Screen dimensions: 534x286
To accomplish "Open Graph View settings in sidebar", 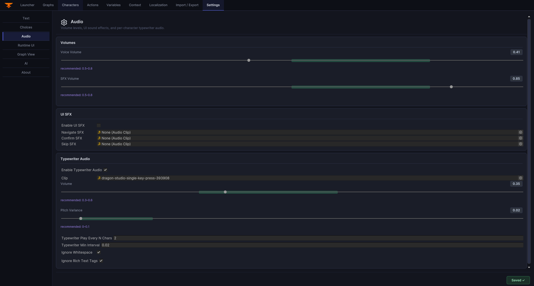I will pos(26,54).
